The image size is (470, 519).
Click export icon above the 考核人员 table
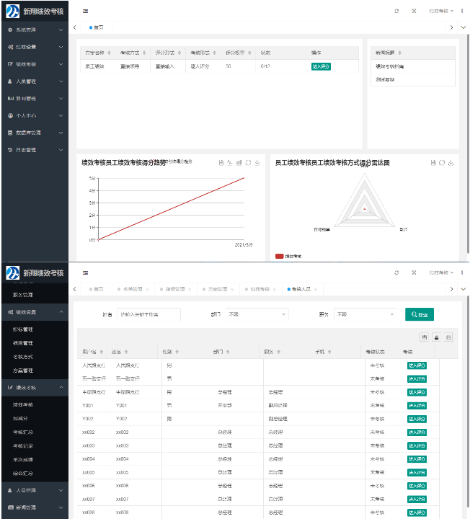click(x=436, y=337)
